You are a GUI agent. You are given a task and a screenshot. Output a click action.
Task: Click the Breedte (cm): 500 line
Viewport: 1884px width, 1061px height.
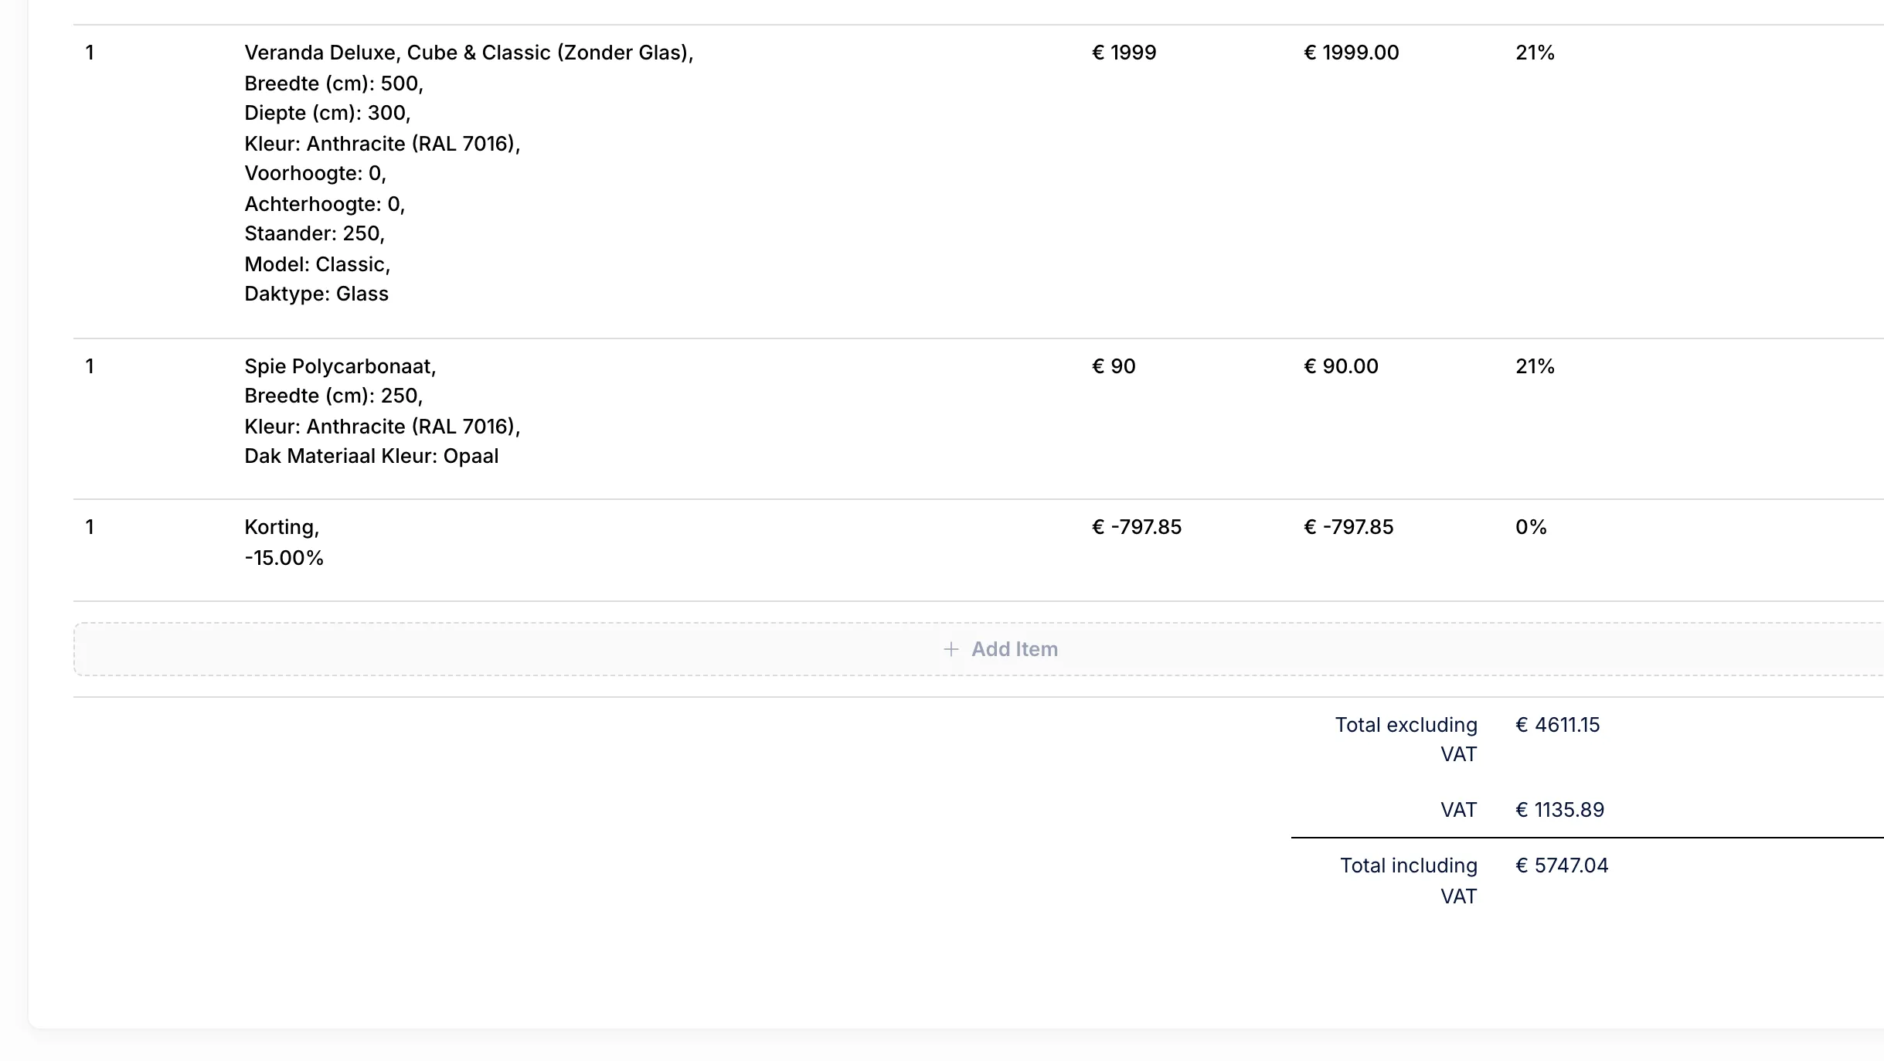click(x=334, y=83)
